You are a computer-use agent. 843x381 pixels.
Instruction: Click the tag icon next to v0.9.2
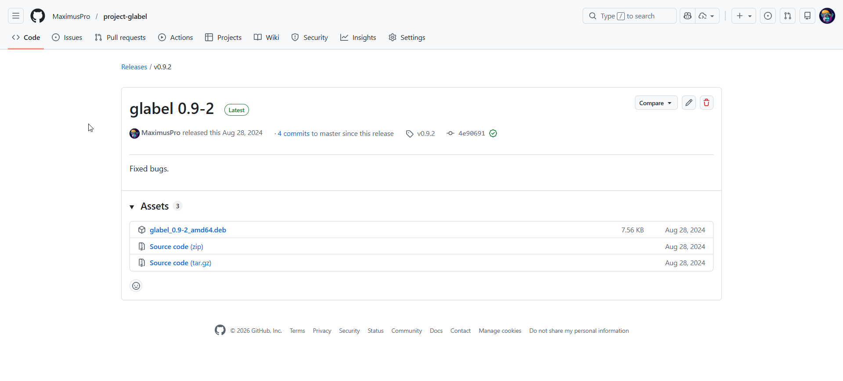pos(410,134)
